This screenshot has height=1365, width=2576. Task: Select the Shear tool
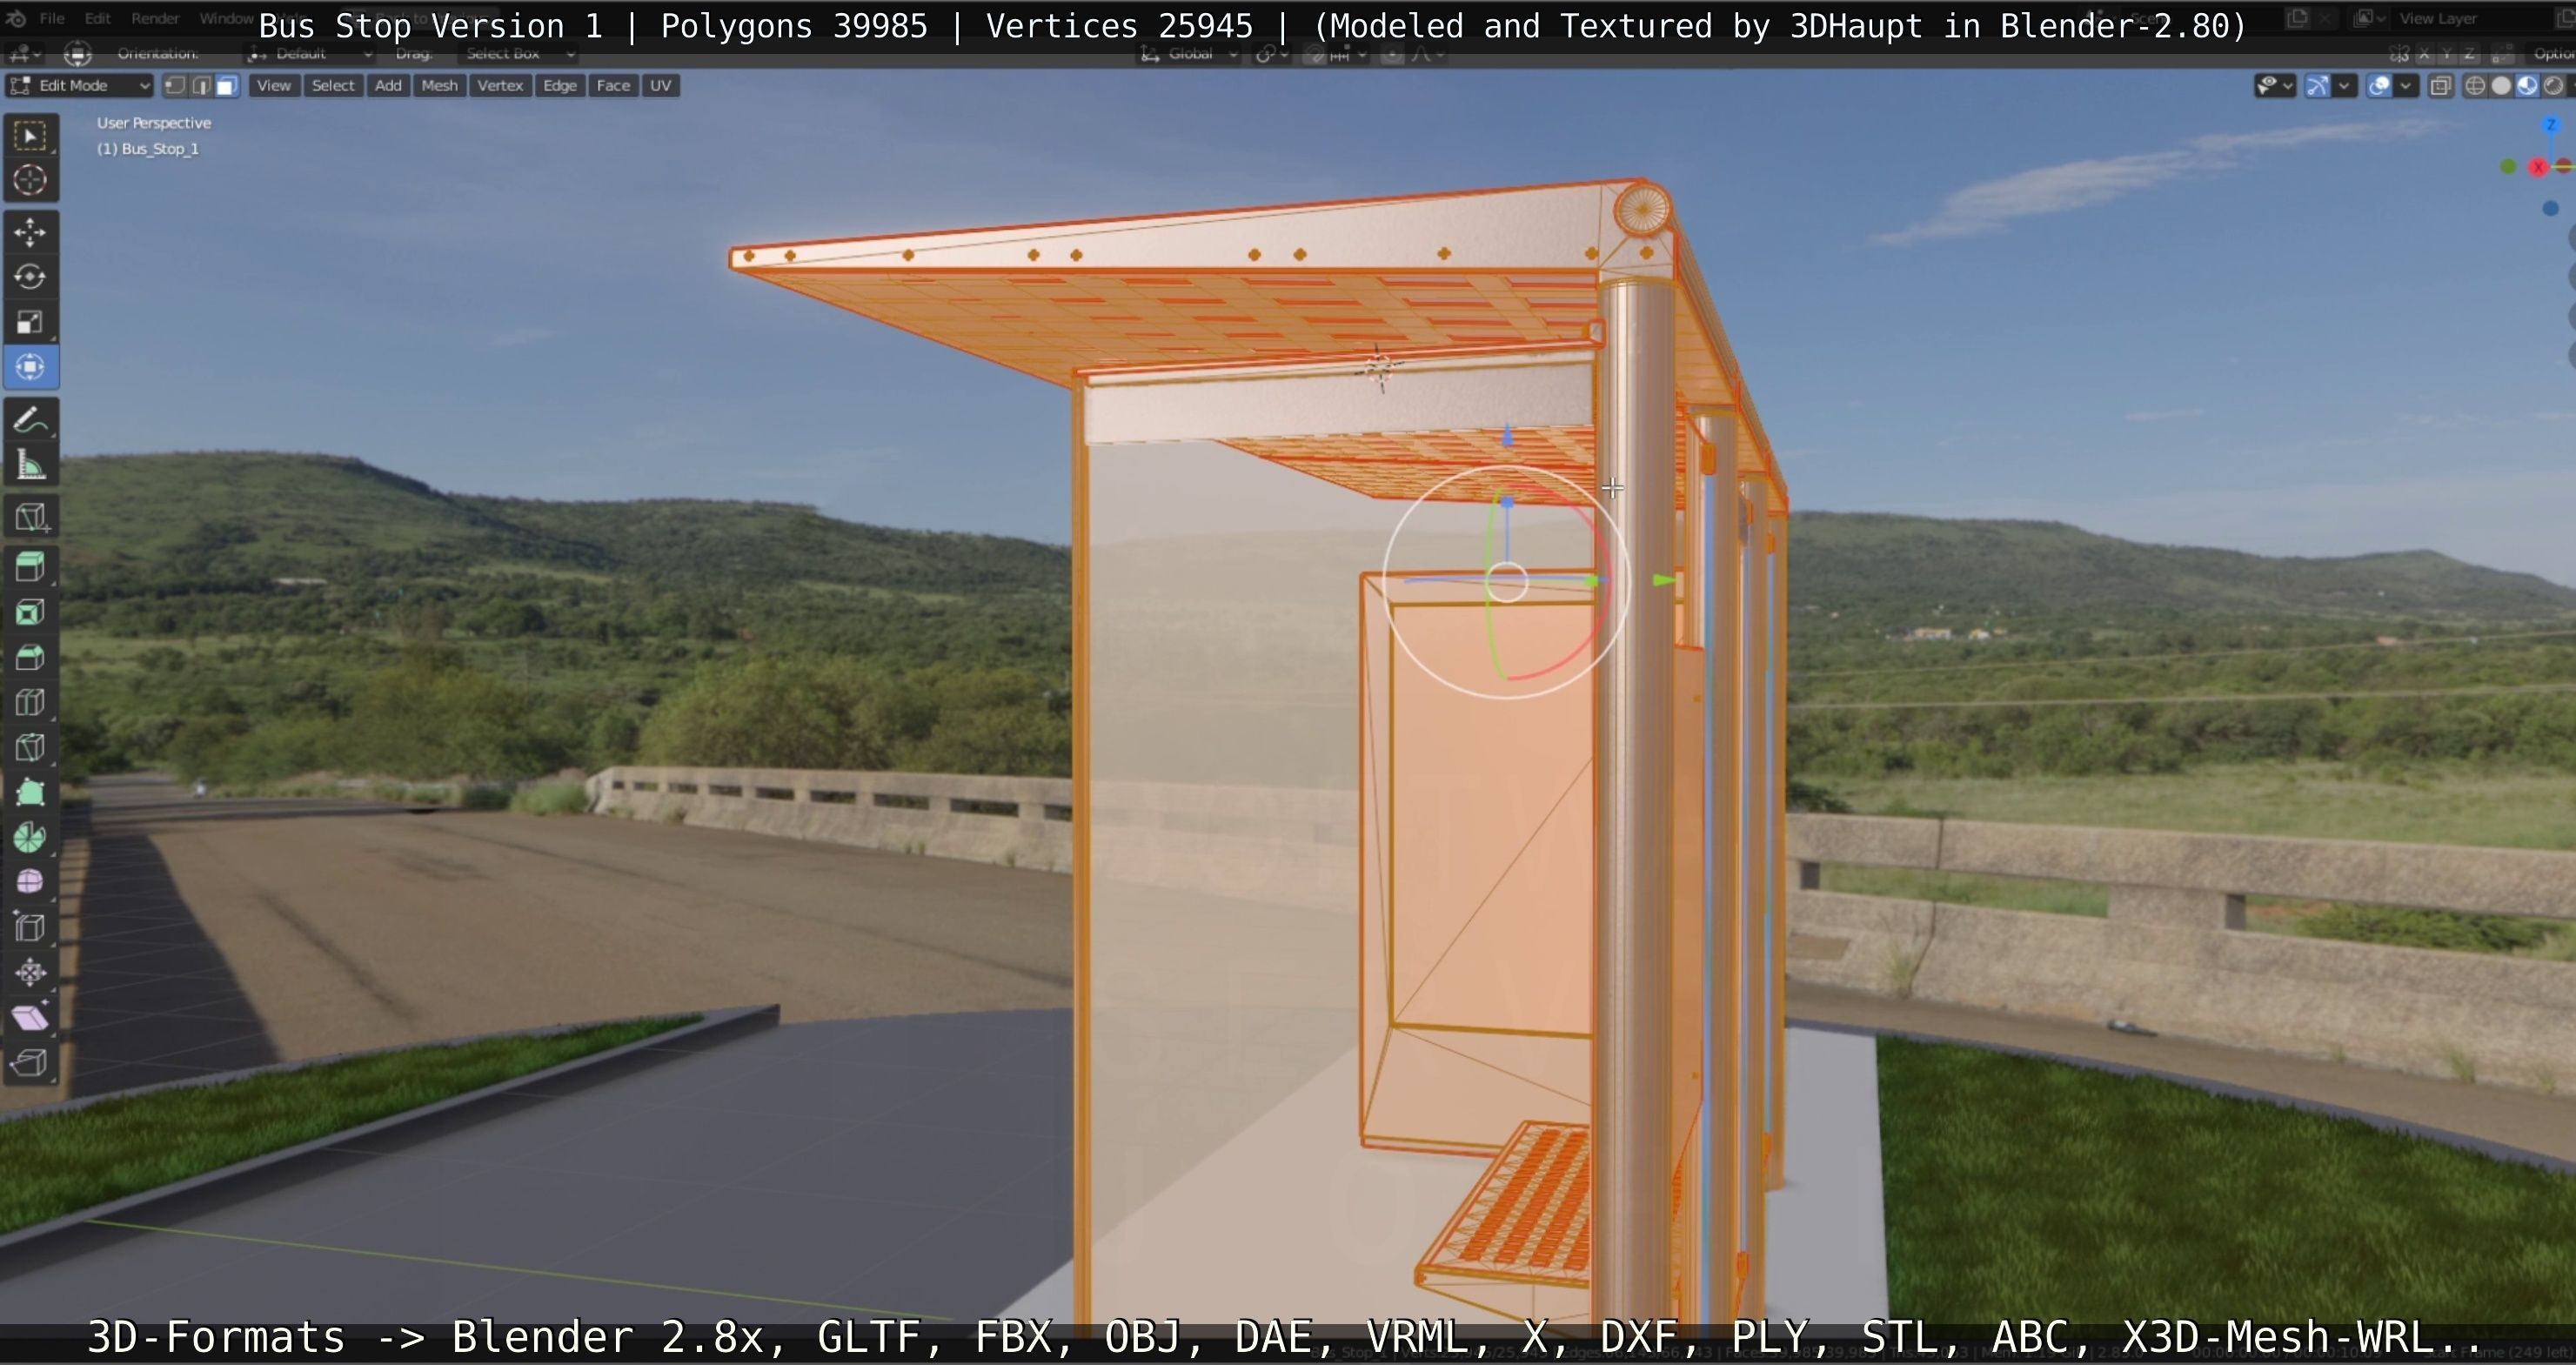pyautogui.click(x=30, y=1017)
